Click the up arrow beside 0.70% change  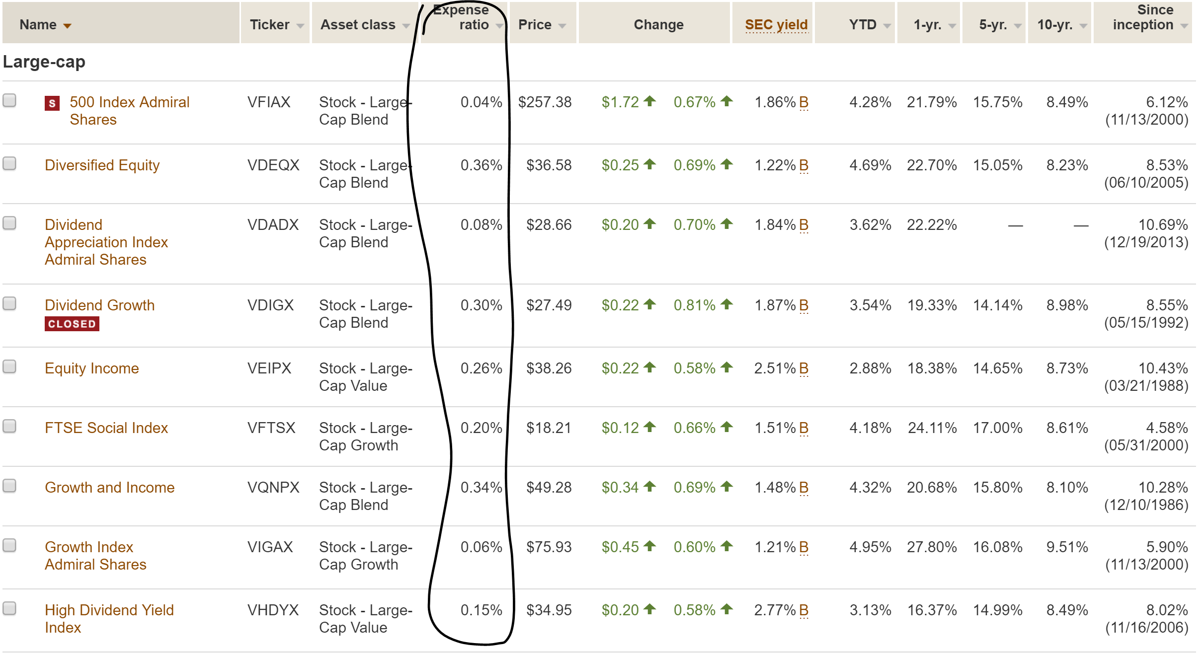click(726, 224)
